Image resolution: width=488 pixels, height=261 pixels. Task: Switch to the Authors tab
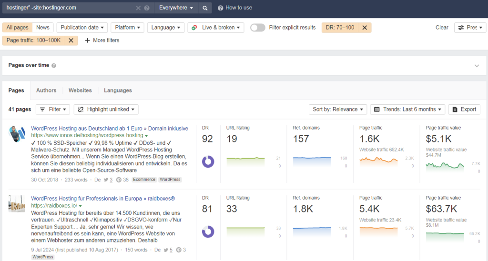[x=46, y=90]
